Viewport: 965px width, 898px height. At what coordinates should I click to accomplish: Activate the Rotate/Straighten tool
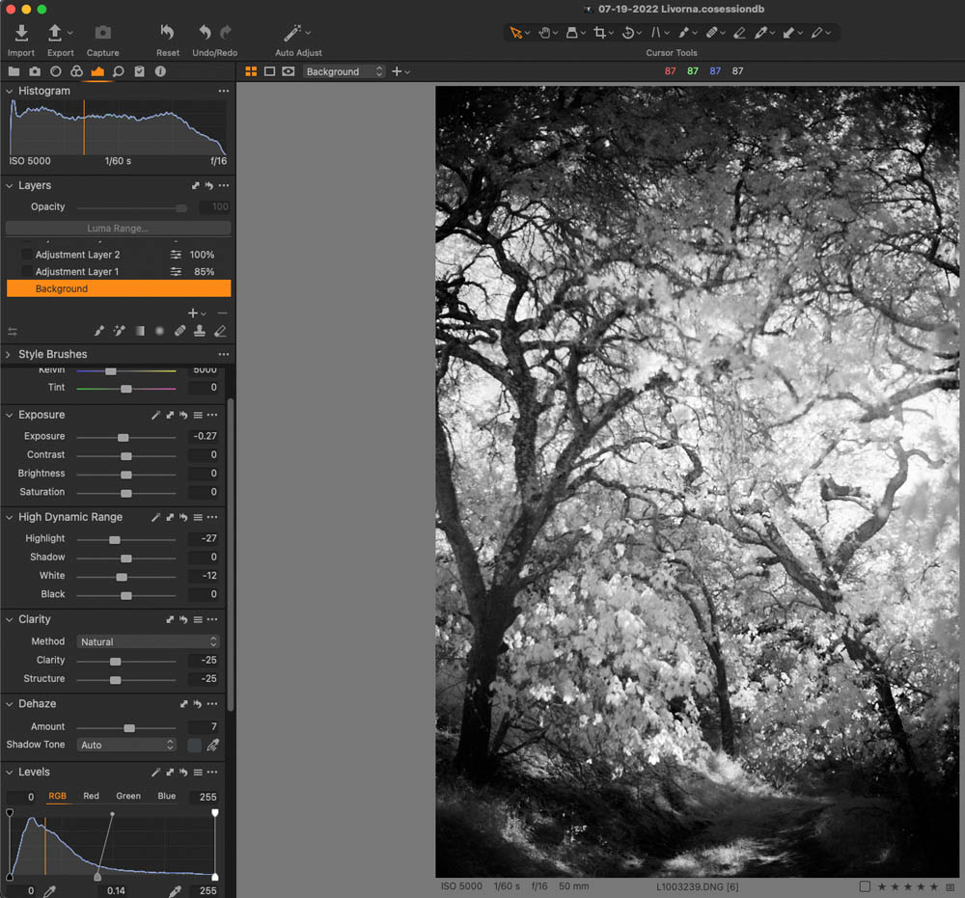(628, 33)
